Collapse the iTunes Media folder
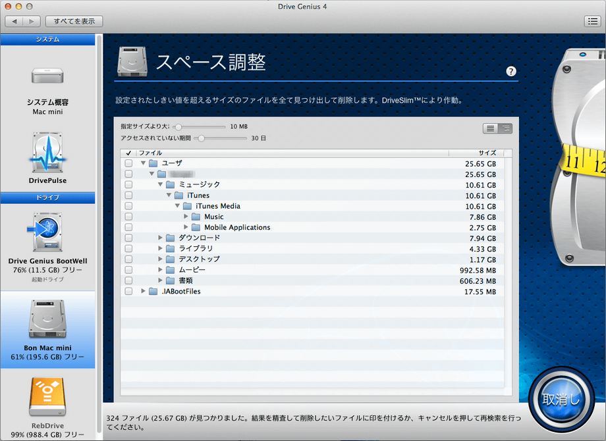Image resolution: width=606 pixels, height=441 pixels. (177, 205)
